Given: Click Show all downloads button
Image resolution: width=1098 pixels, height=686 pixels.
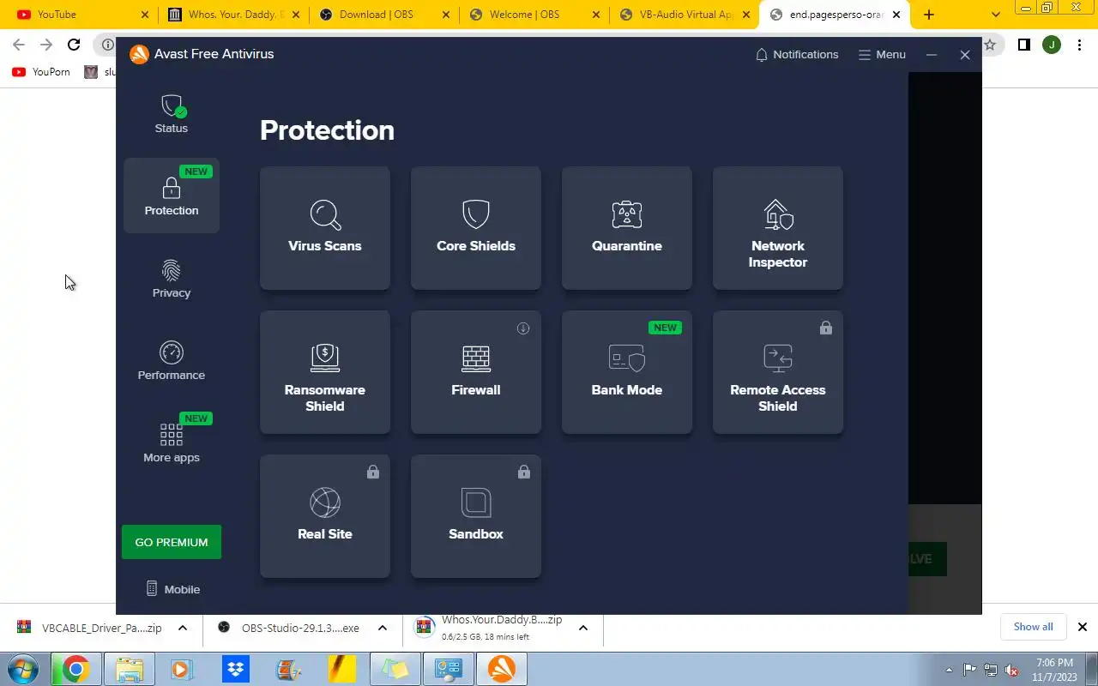Looking at the screenshot, I should (x=1033, y=627).
